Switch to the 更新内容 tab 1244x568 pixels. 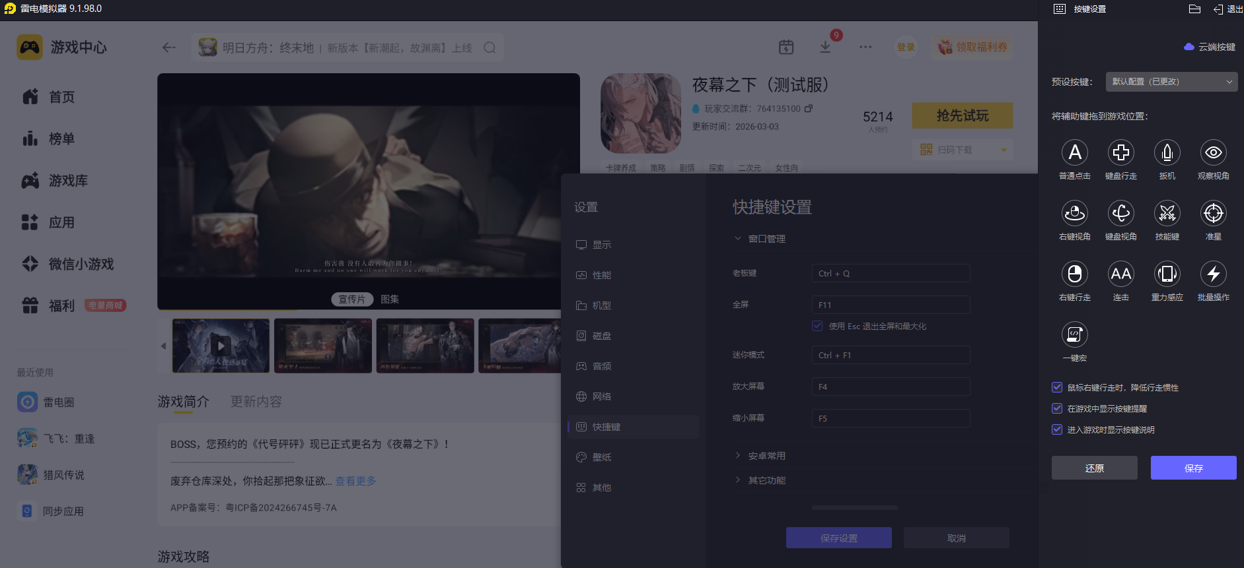pos(256,401)
